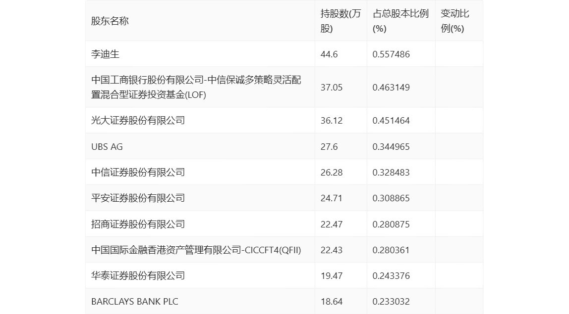Select the 股东名称 column header

click(110, 21)
